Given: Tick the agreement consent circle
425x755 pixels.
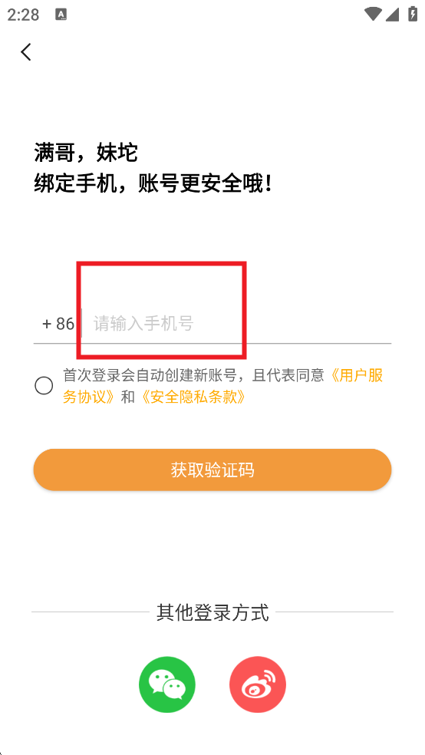Looking at the screenshot, I should click(44, 386).
